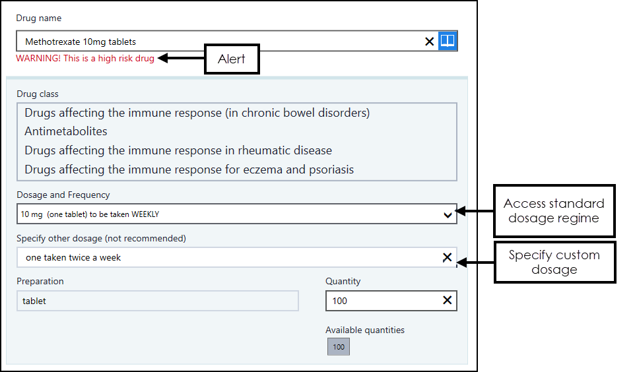The image size is (635, 372).
Task: Select available quantity 100
Action: pyautogui.click(x=339, y=347)
